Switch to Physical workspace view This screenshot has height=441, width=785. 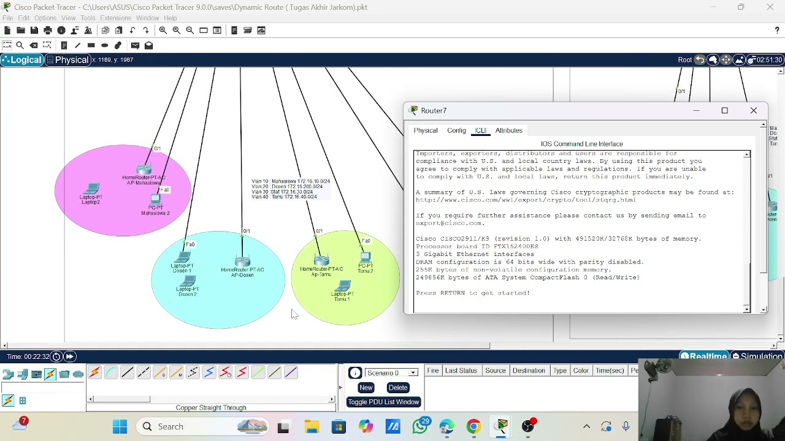point(67,59)
